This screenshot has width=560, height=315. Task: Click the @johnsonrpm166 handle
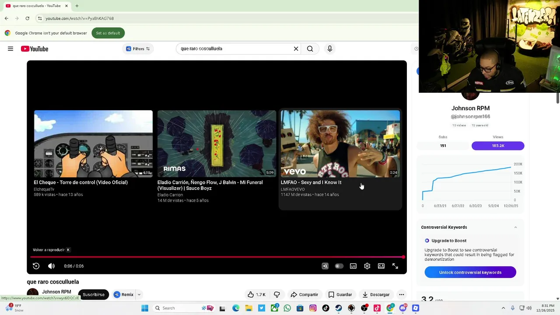point(470,116)
